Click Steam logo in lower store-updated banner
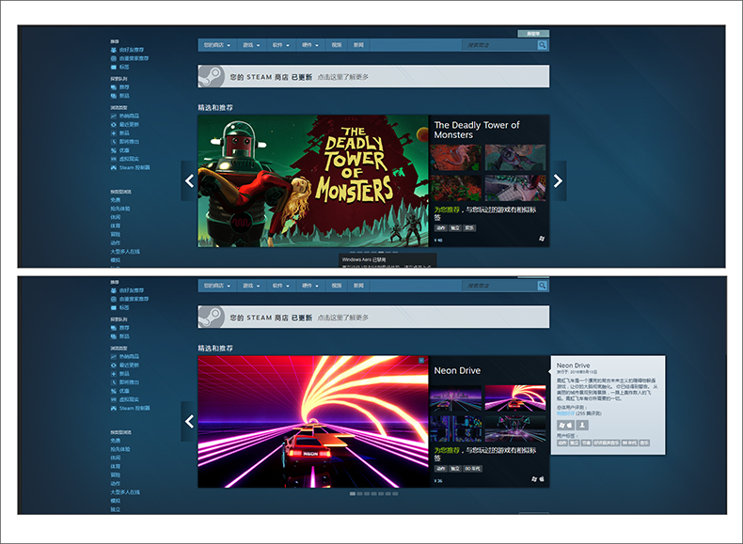The height and width of the screenshot is (544, 743). [211, 317]
